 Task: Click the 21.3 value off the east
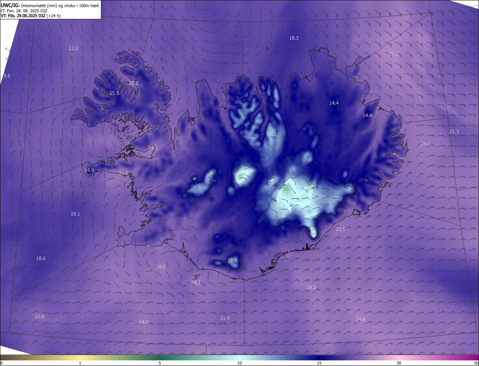454,131
